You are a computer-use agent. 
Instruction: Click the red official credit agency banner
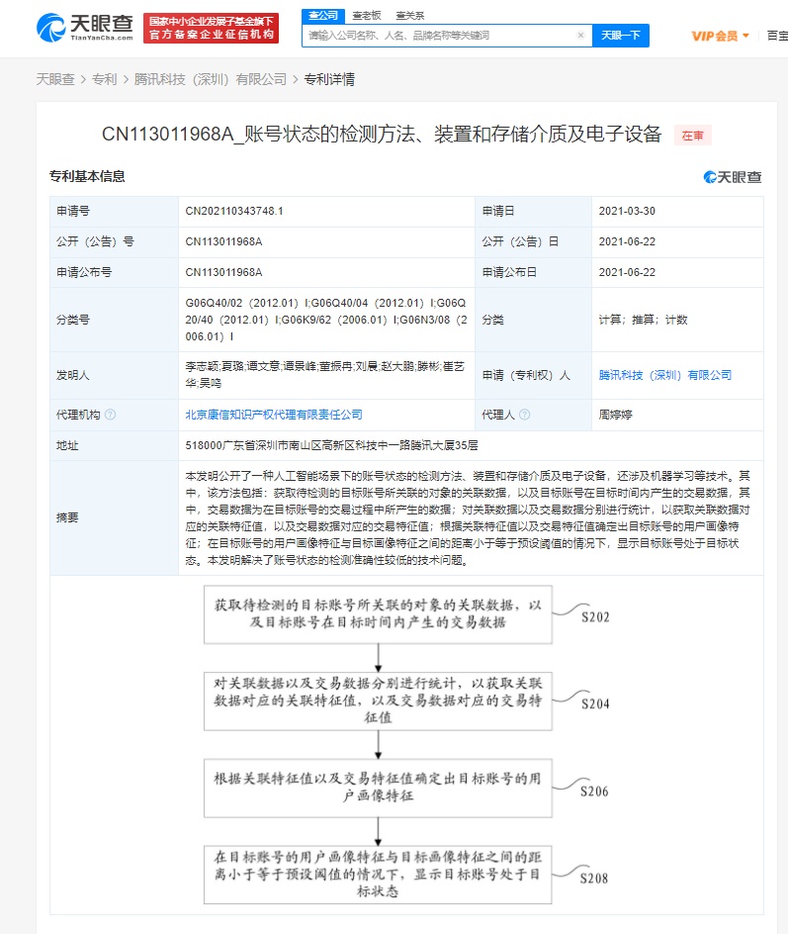211,28
